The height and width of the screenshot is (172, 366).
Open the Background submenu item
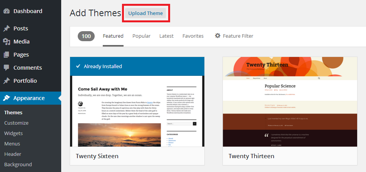coord(18,164)
